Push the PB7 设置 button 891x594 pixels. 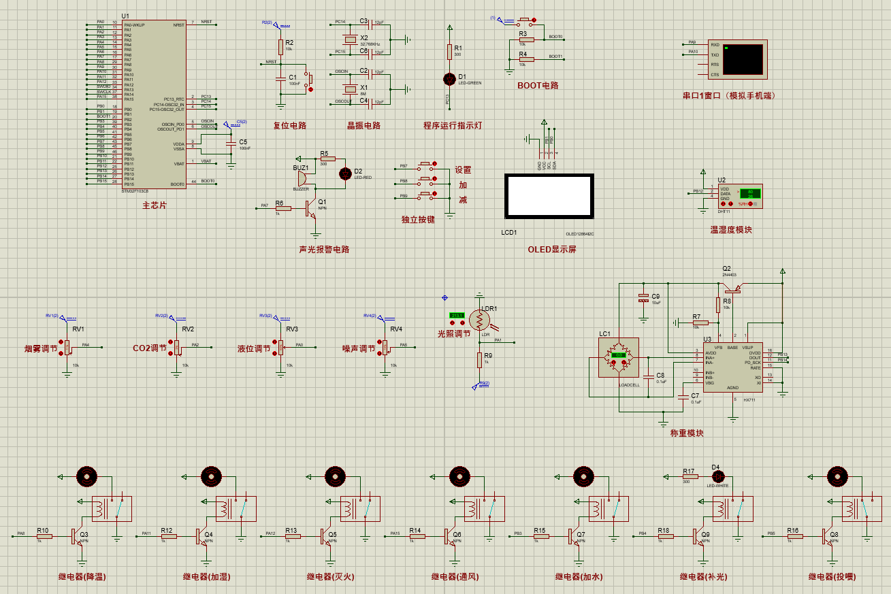coord(427,165)
